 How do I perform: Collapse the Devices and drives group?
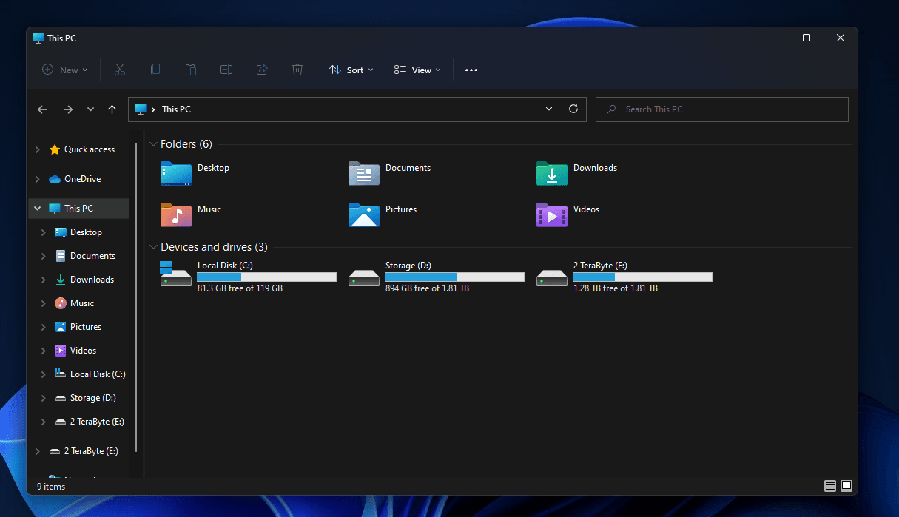coord(153,247)
